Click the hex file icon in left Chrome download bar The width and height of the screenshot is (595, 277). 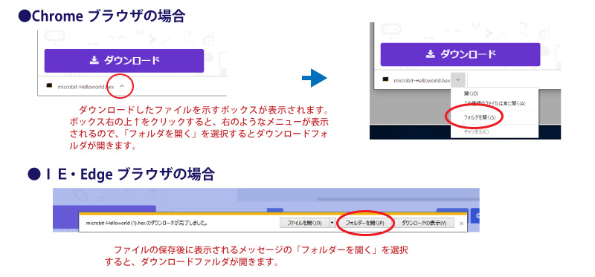(49, 86)
